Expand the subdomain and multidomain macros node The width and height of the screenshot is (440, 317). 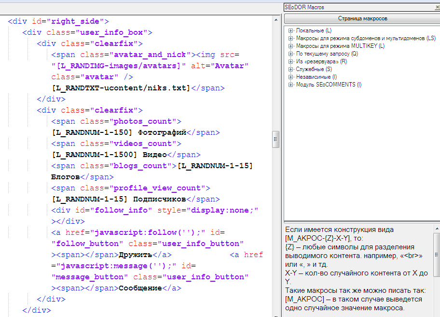291,38
